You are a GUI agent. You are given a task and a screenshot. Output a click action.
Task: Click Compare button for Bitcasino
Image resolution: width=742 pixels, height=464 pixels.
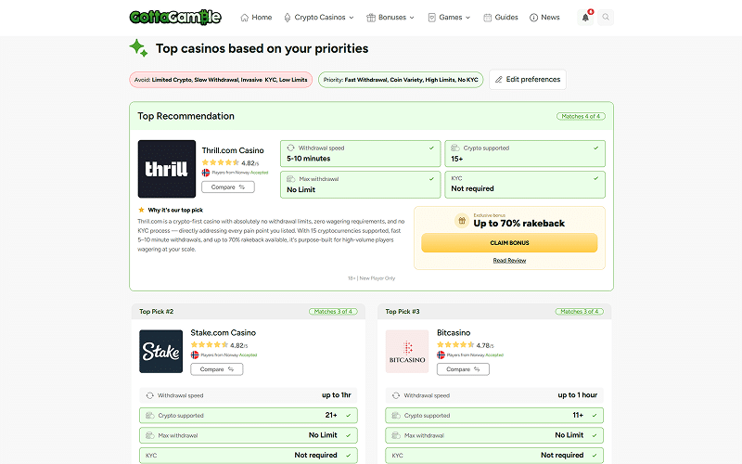click(463, 369)
